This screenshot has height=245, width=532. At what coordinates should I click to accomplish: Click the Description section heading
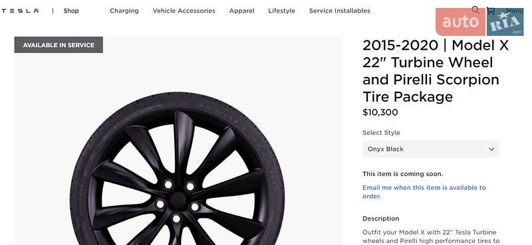(x=380, y=218)
